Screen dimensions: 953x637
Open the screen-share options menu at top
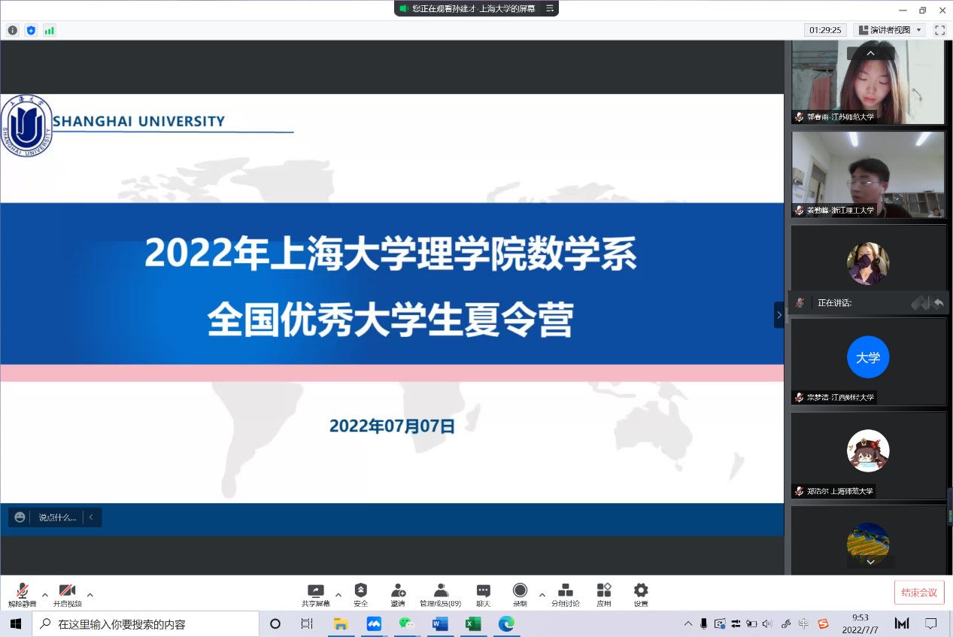click(x=550, y=8)
